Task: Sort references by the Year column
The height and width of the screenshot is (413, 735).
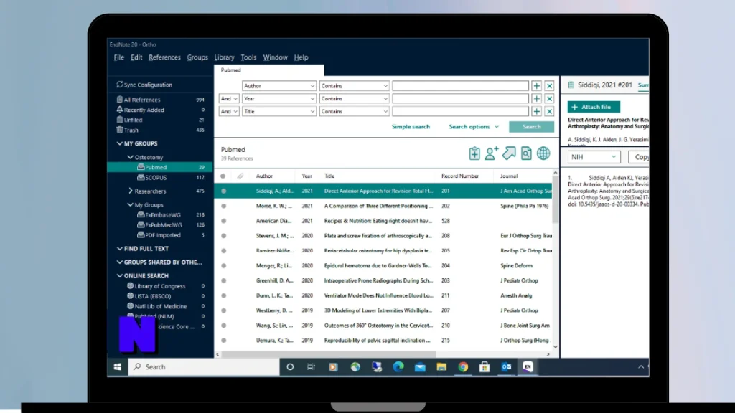Action: (x=307, y=176)
